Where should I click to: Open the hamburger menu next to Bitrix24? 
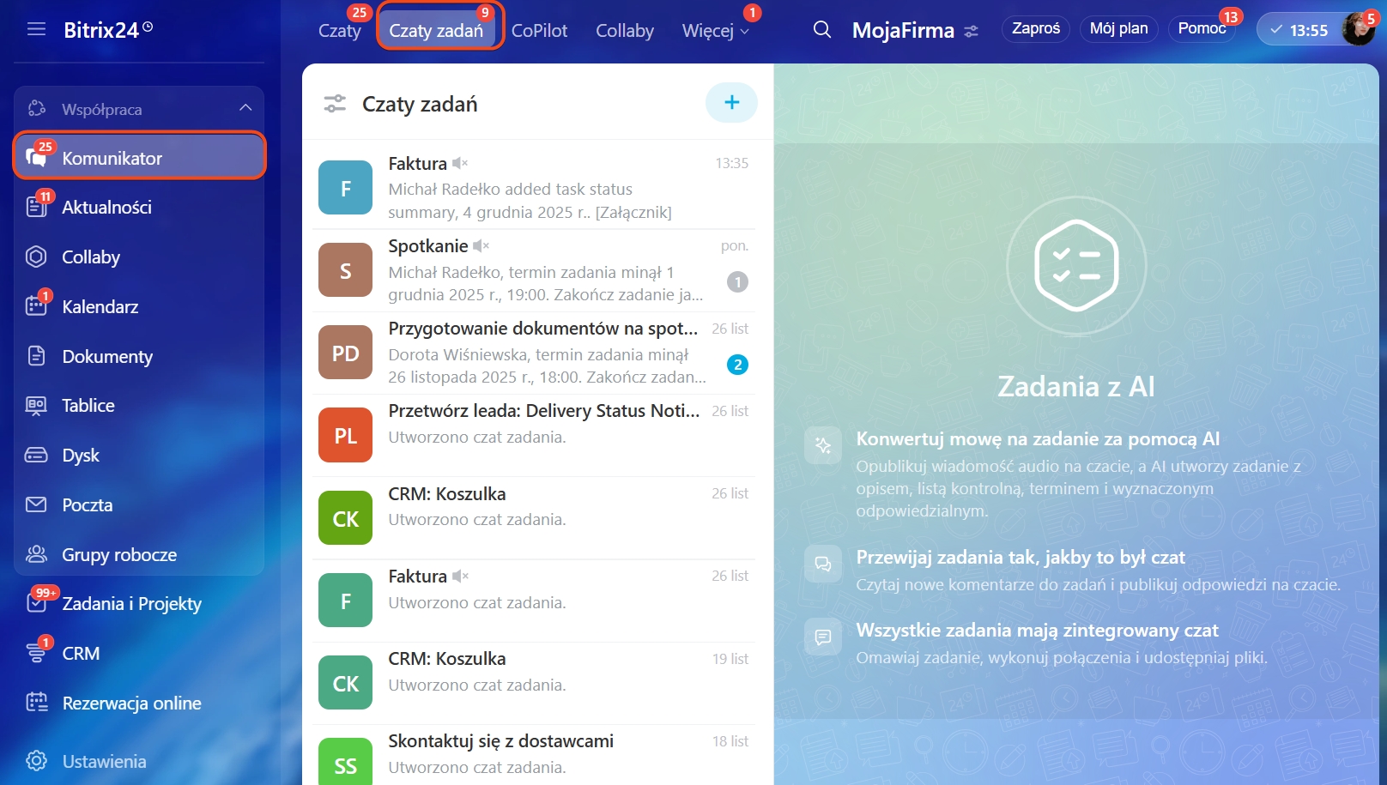pyautogui.click(x=36, y=29)
